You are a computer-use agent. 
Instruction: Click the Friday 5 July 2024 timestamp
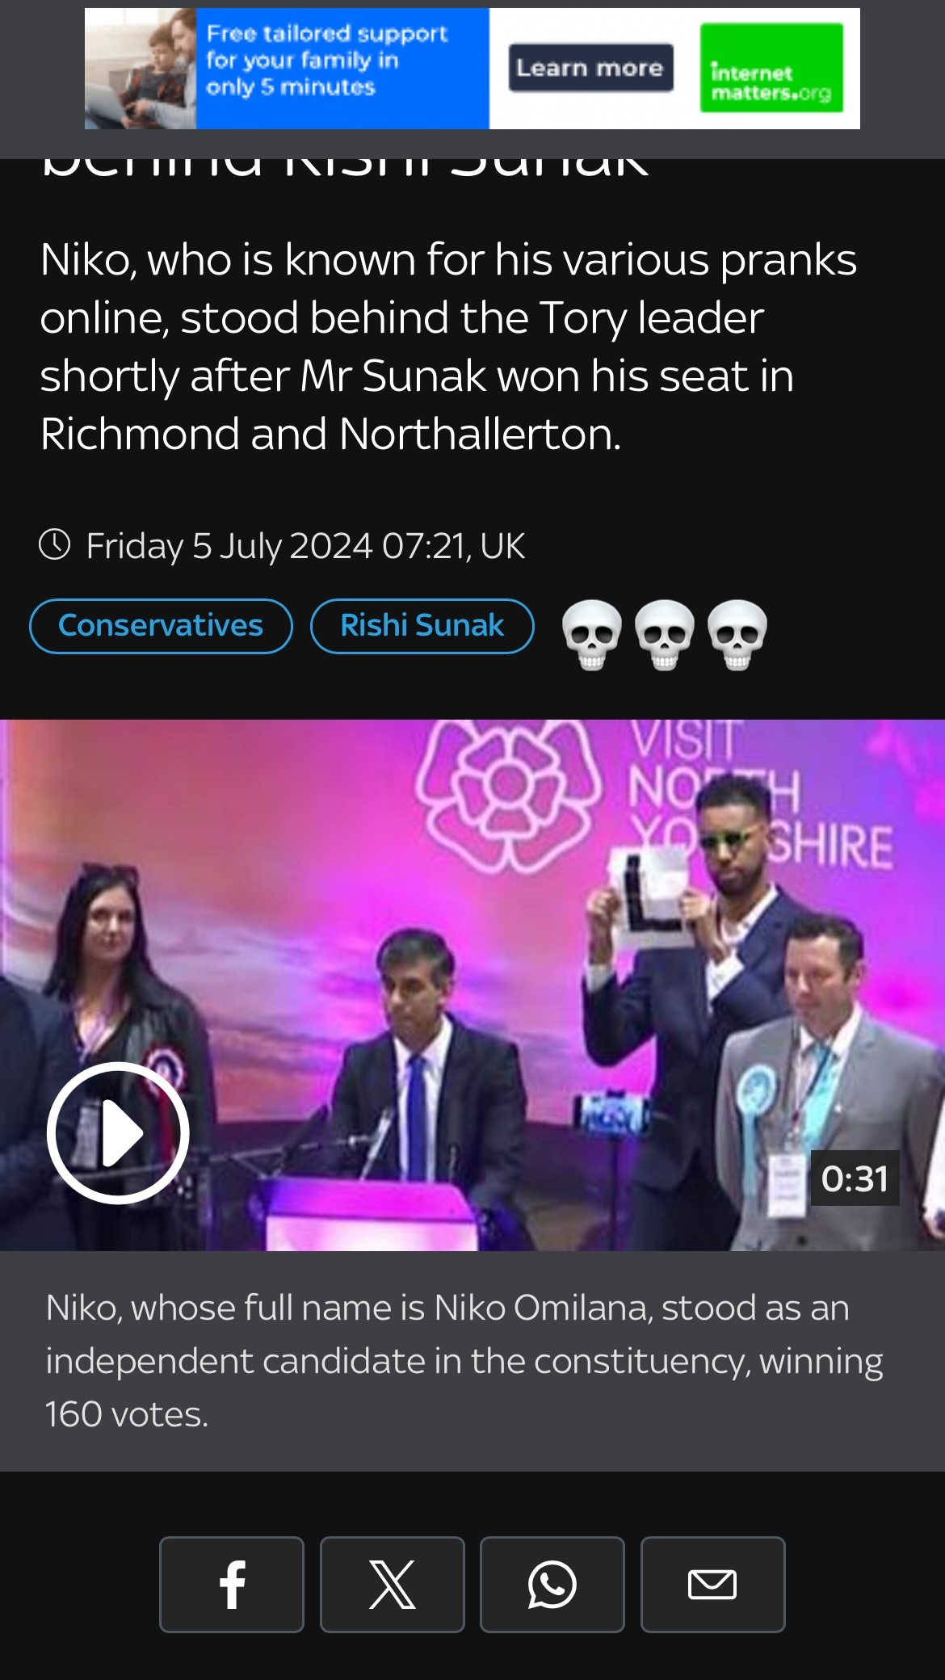305,546
